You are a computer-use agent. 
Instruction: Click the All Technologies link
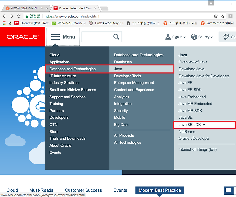[128, 142]
